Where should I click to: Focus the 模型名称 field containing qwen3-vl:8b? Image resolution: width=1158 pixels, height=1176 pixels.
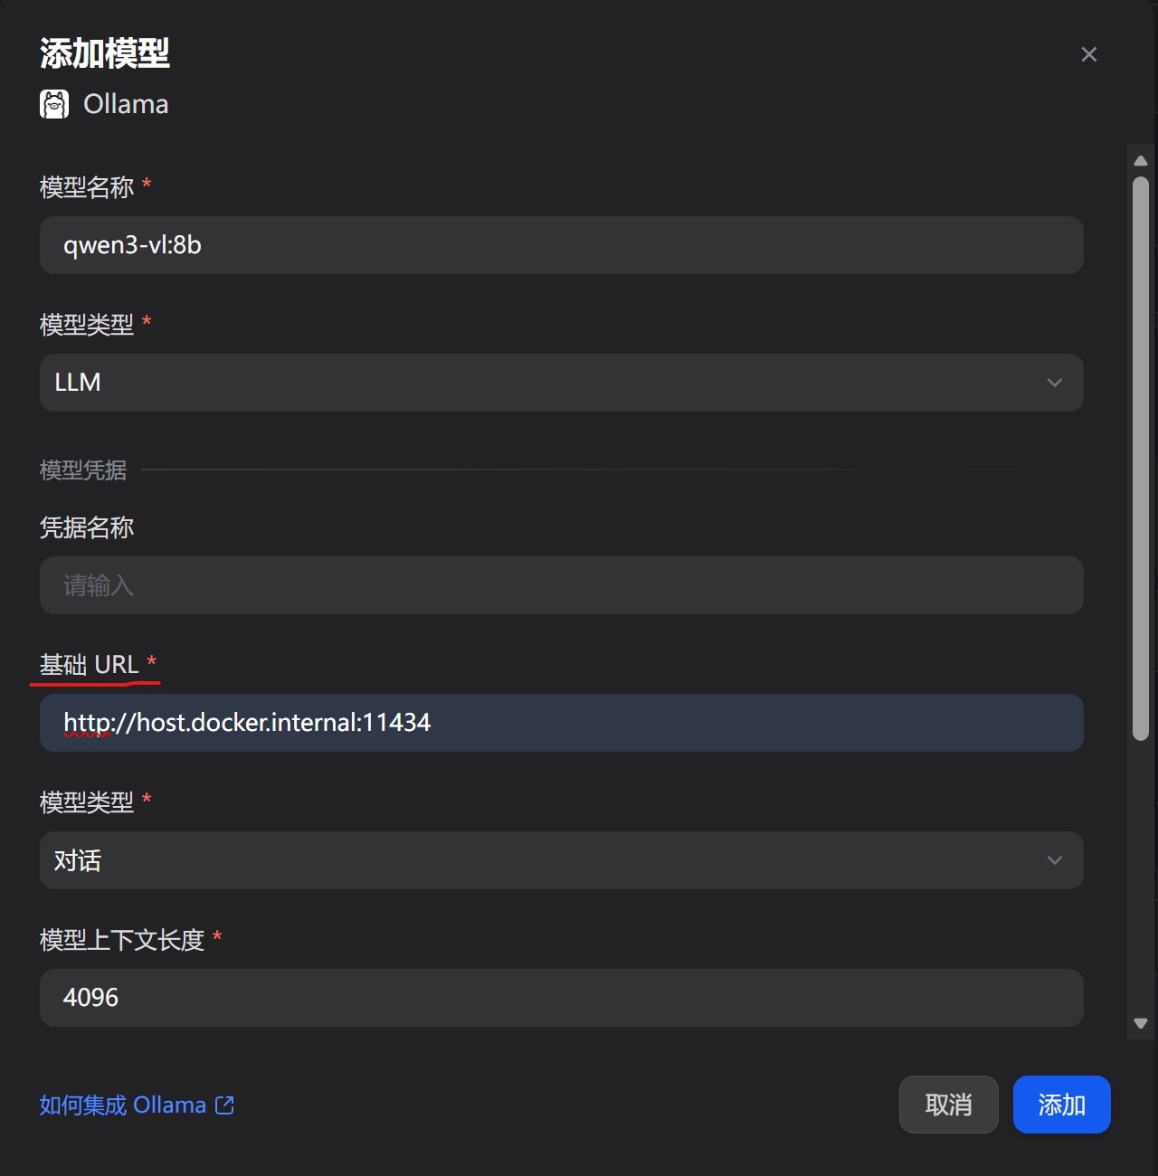561,245
